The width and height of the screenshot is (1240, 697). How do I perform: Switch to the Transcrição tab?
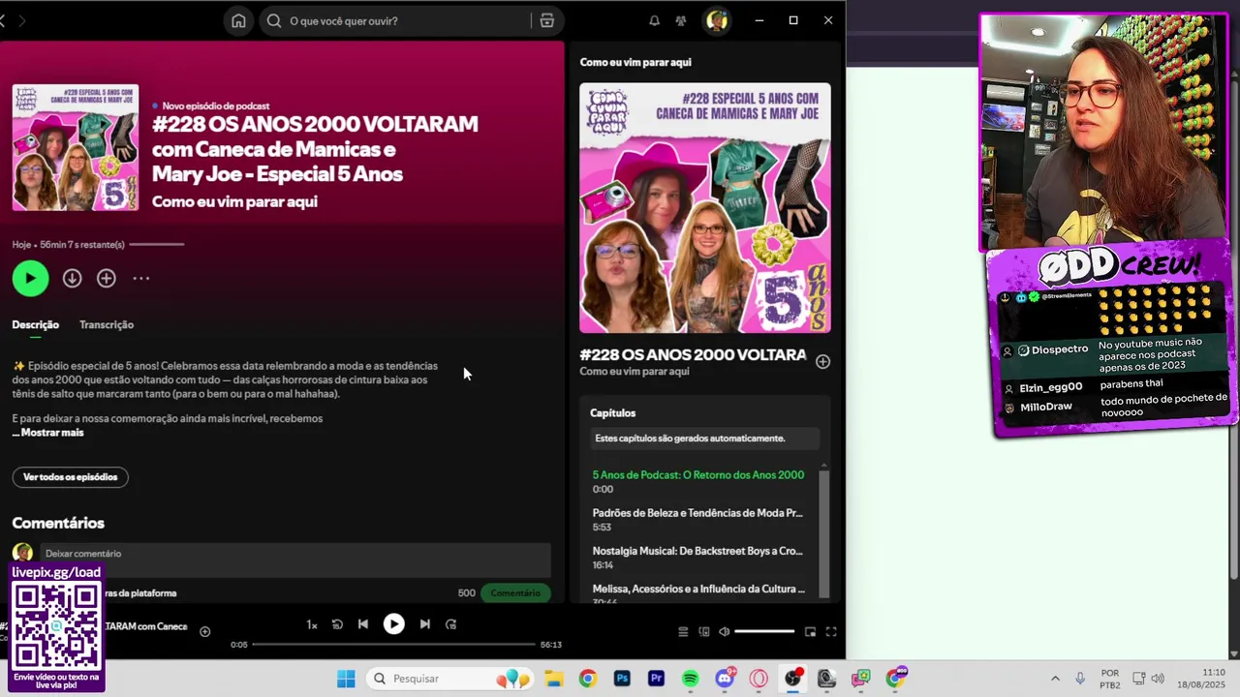(107, 324)
